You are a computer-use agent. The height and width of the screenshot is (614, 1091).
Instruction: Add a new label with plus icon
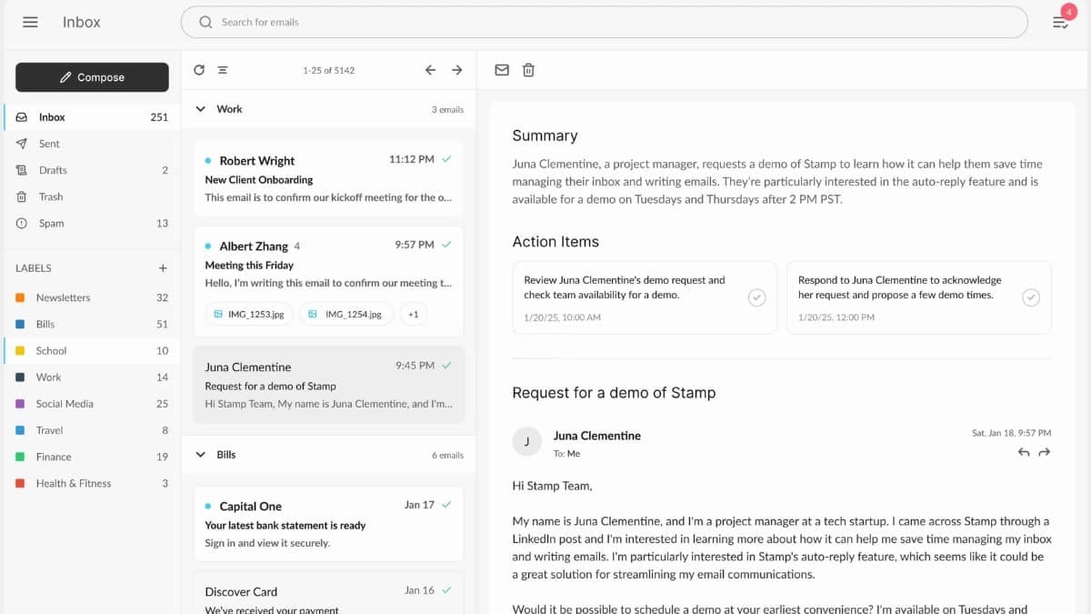pyautogui.click(x=163, y=268)
